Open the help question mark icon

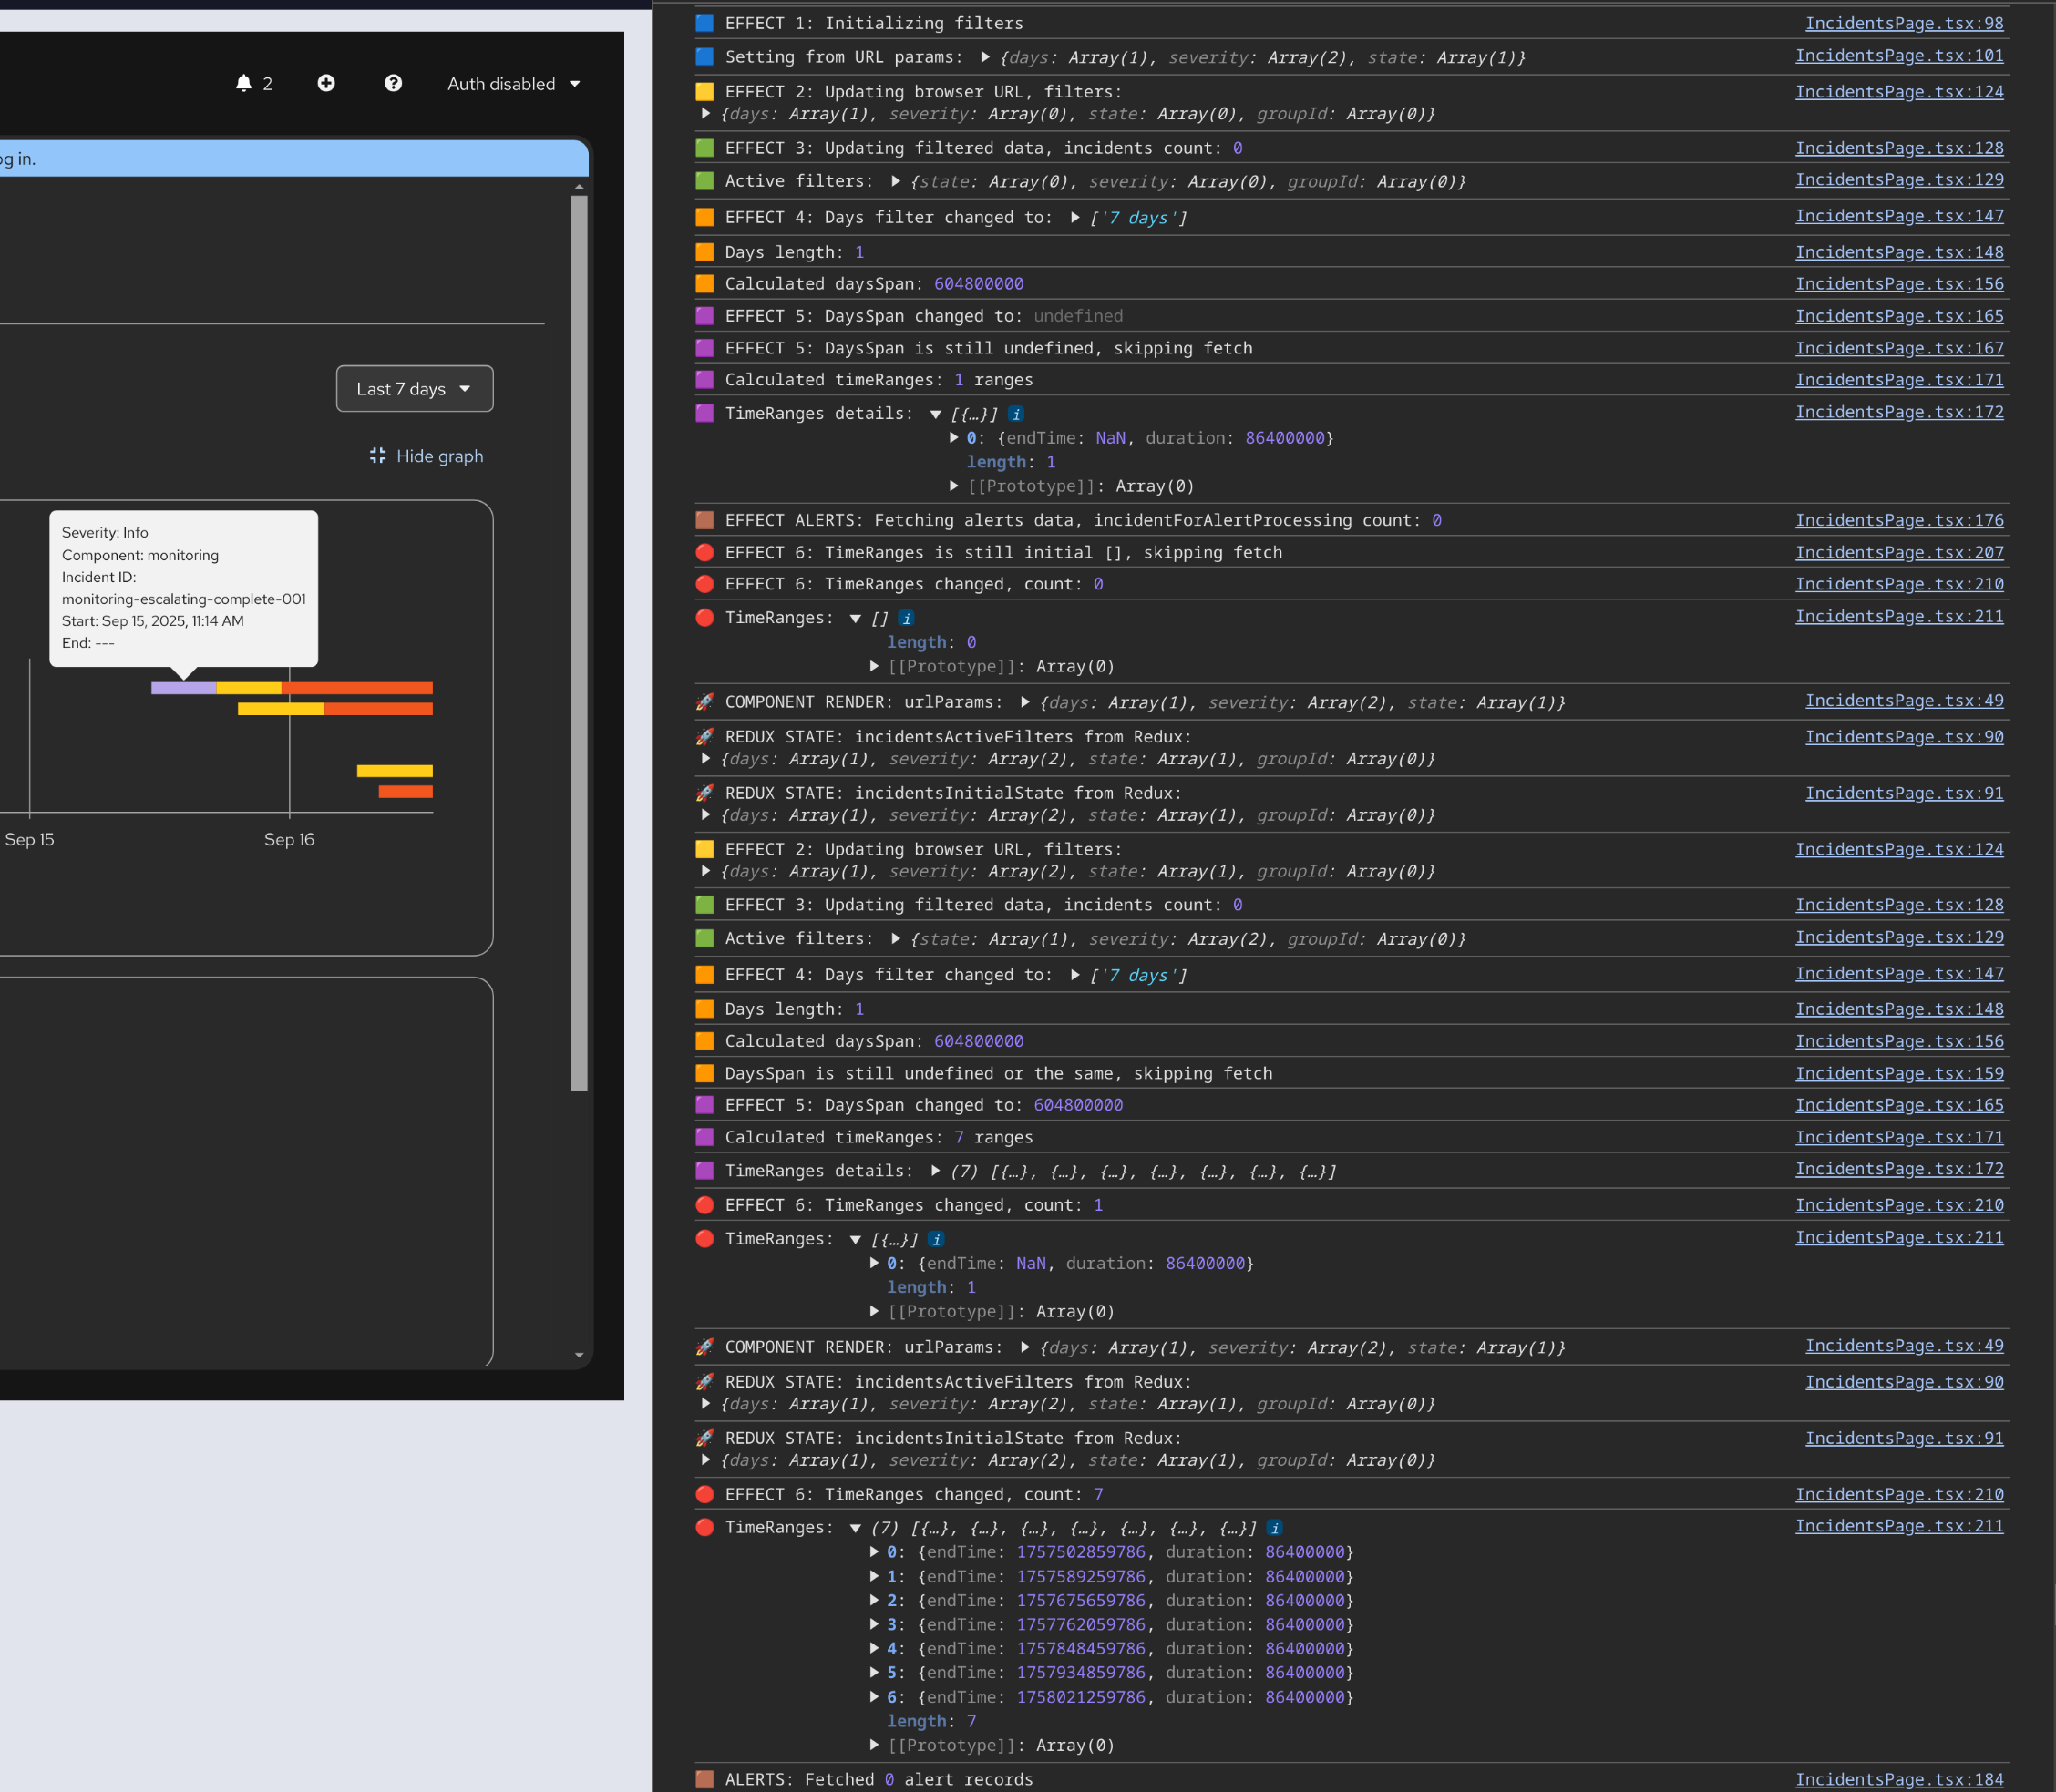[393, 83]
